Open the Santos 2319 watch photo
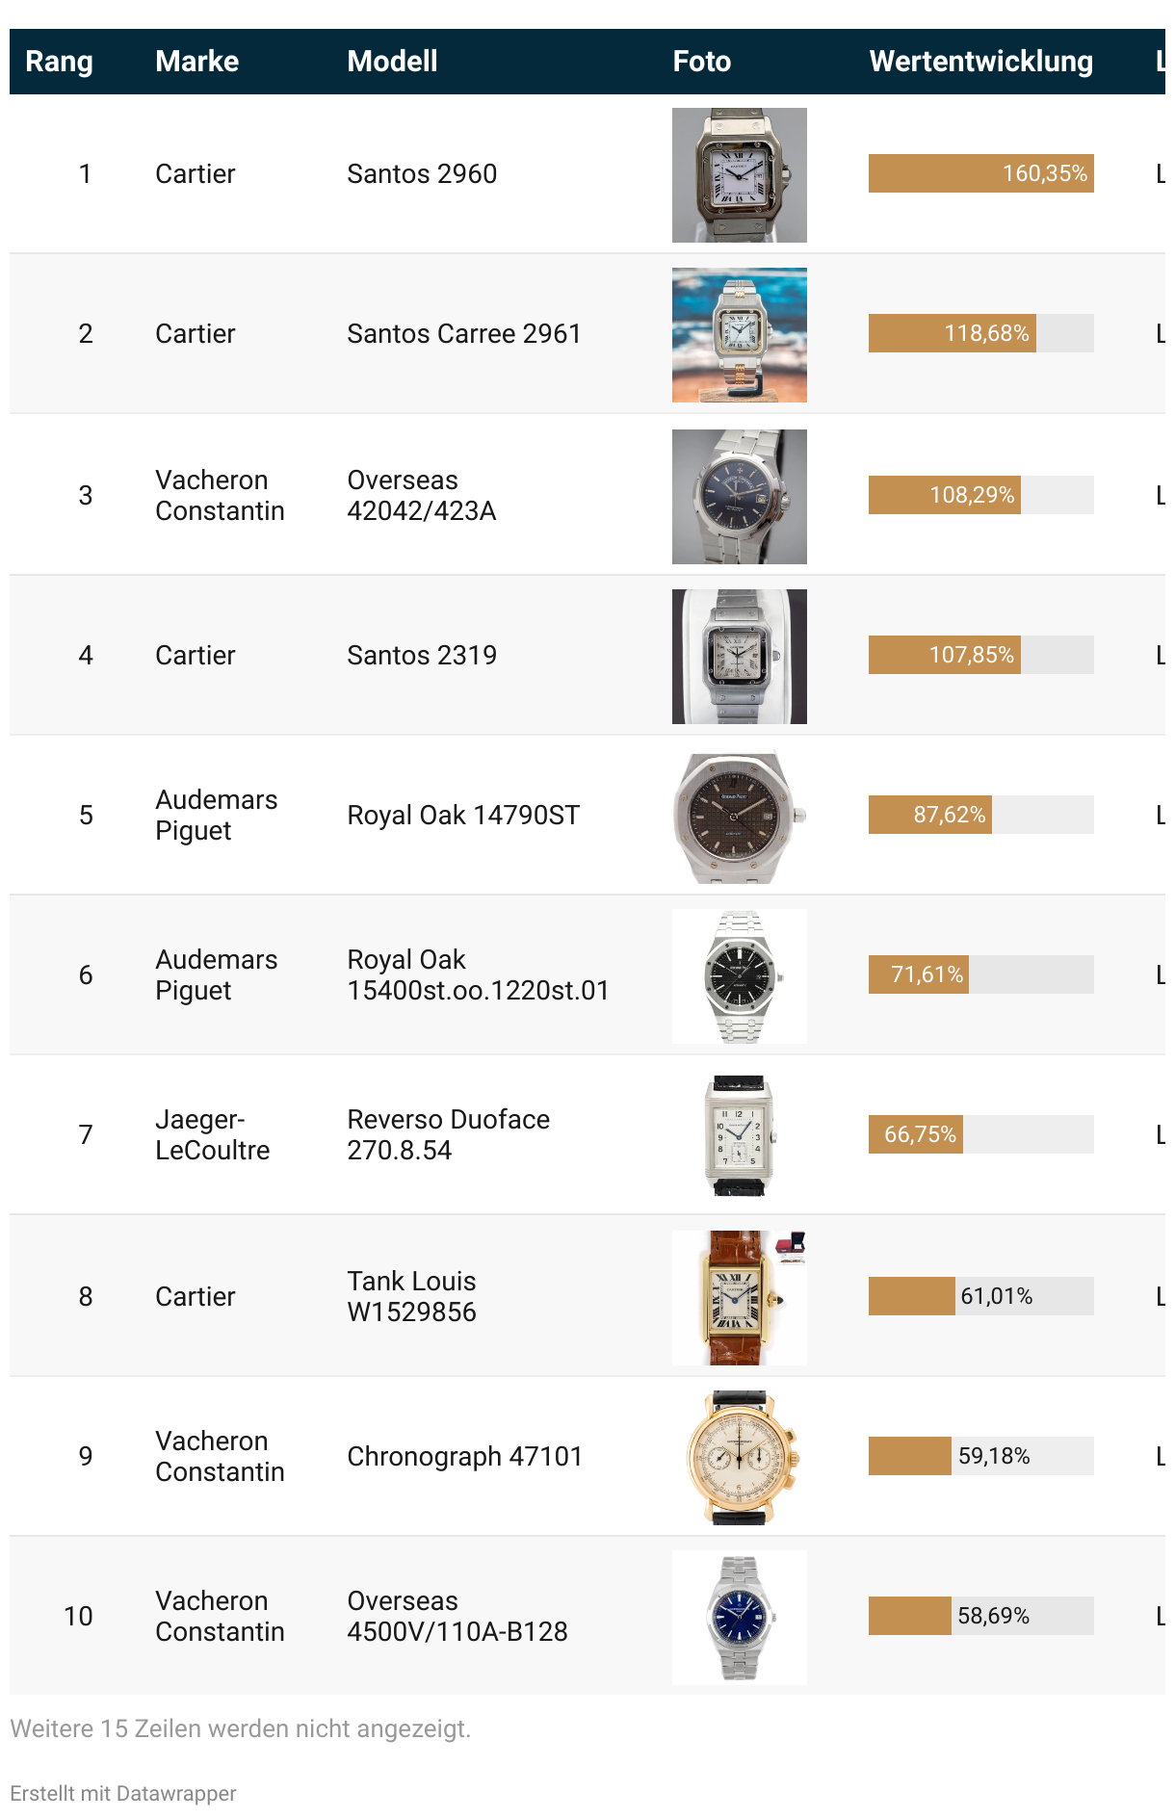Screen dimensions: 1175x1818 click(x=740, y=657)
